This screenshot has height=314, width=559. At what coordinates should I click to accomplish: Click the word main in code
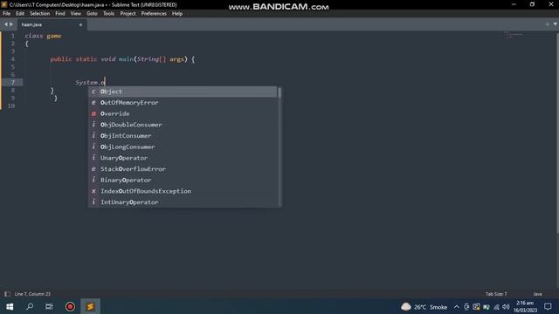[126, 59]
